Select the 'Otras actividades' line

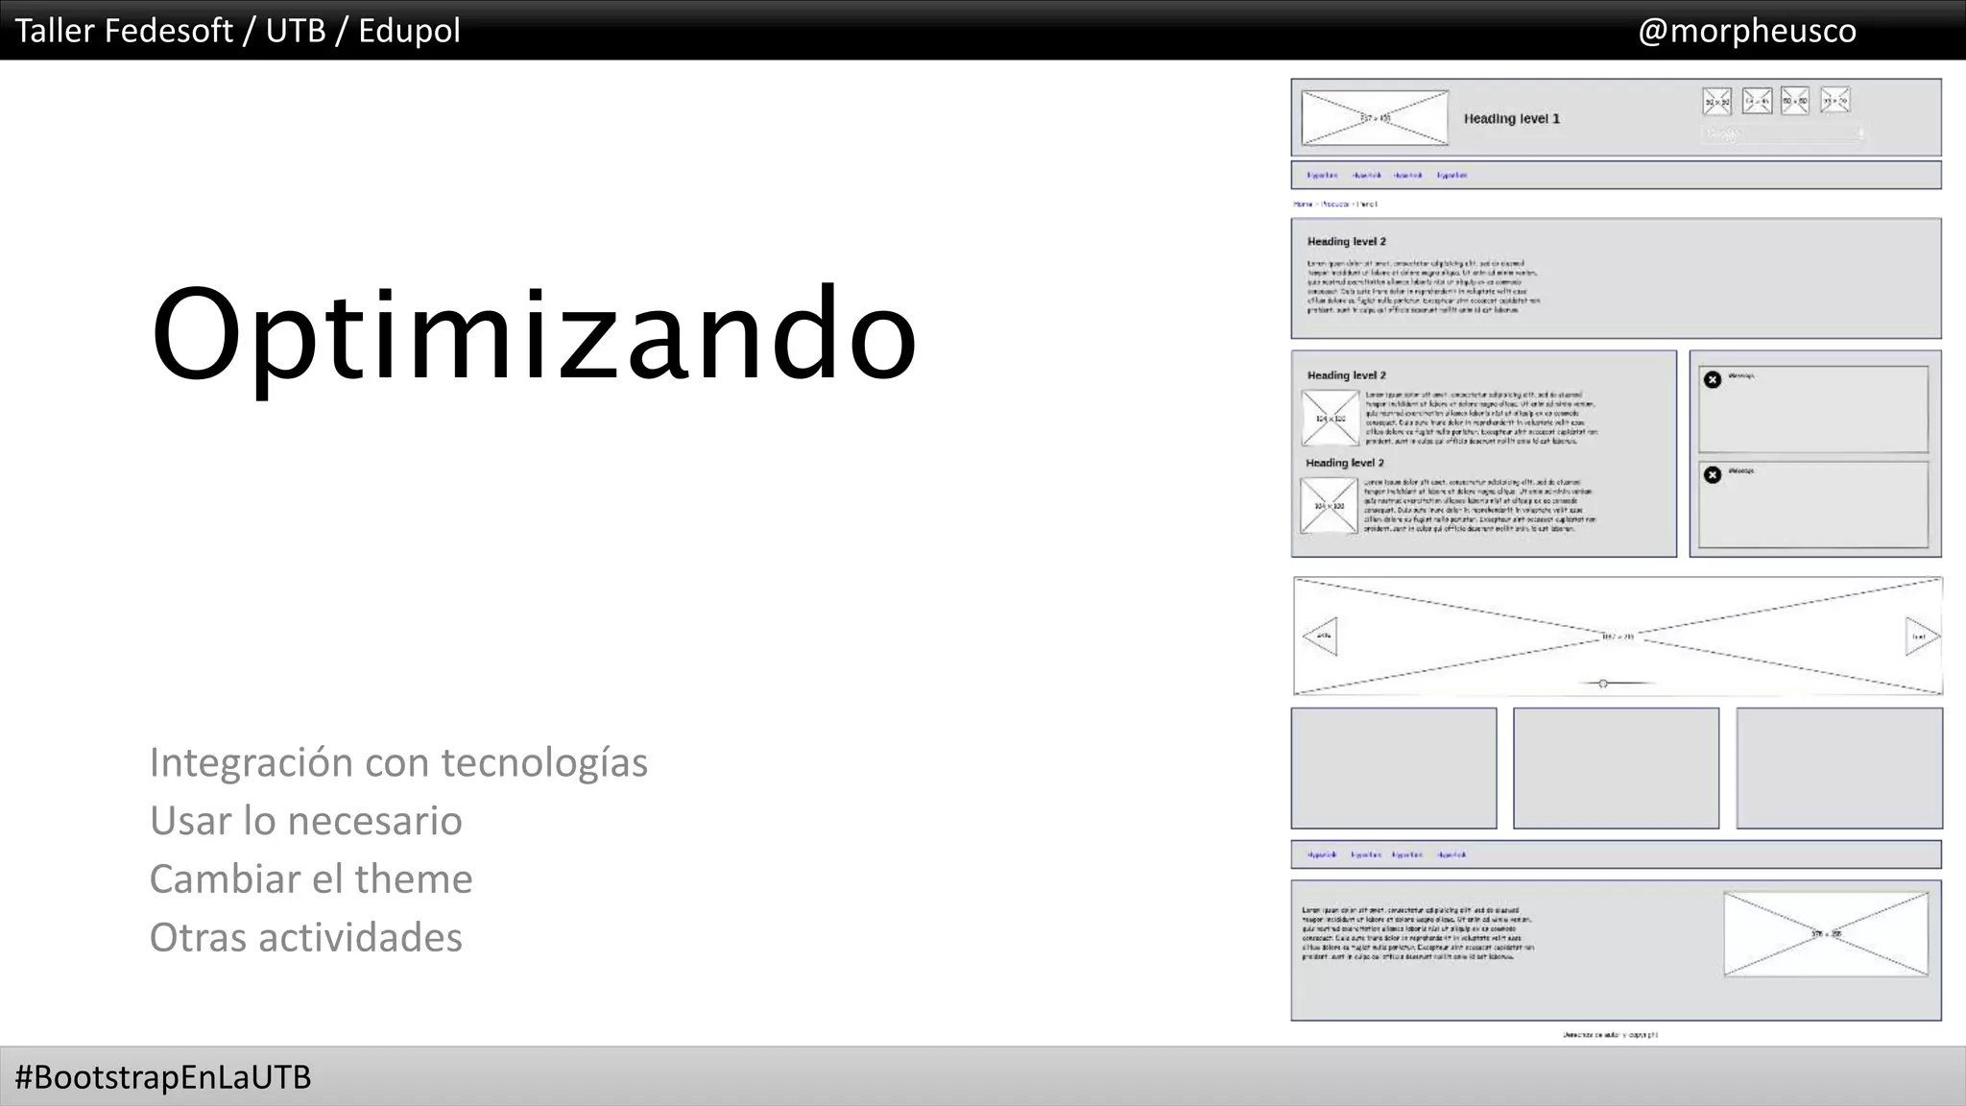coord(305,938)
